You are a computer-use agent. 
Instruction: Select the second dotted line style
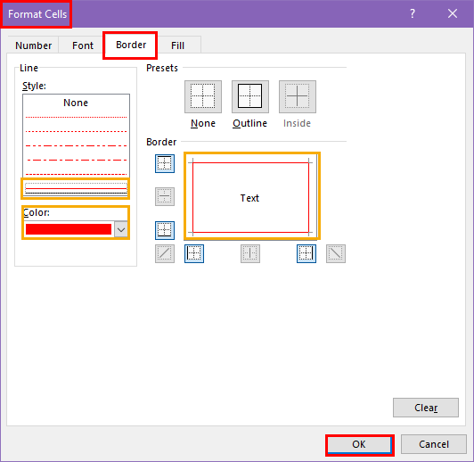point(76,131)
